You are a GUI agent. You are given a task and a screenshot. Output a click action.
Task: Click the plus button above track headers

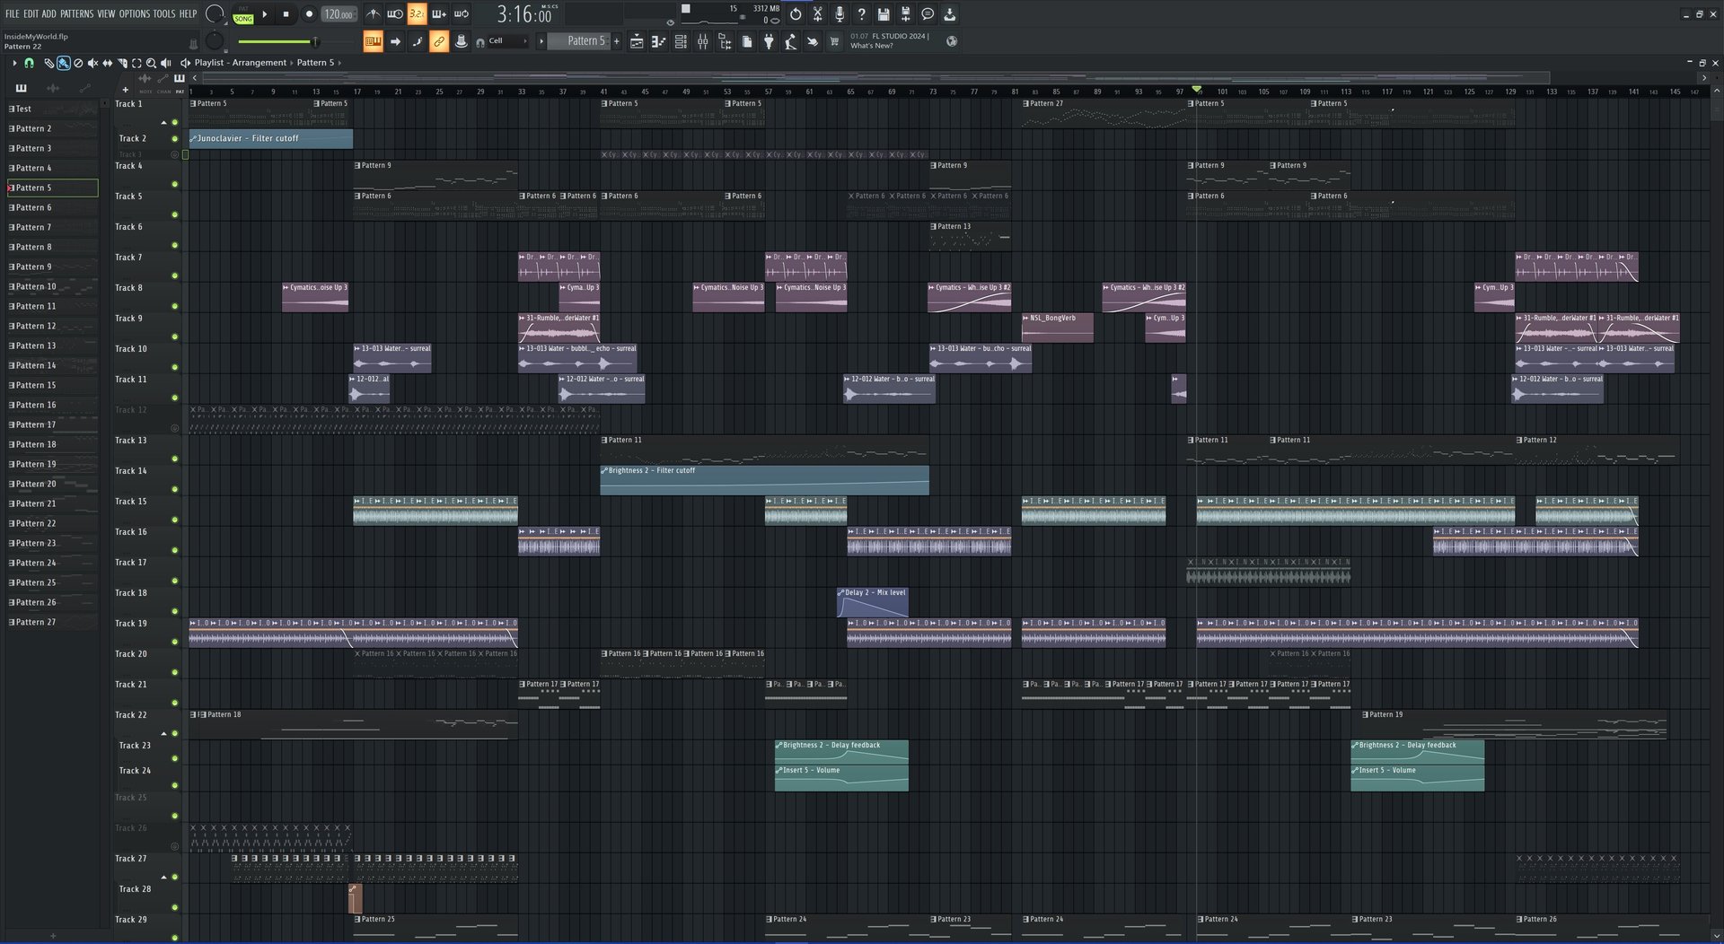[x=125, y=90]
